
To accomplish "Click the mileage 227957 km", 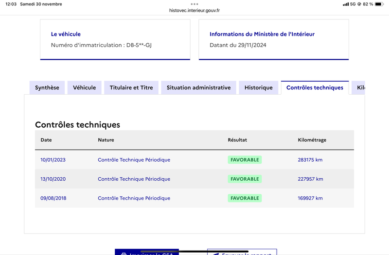I will [310, 179].
